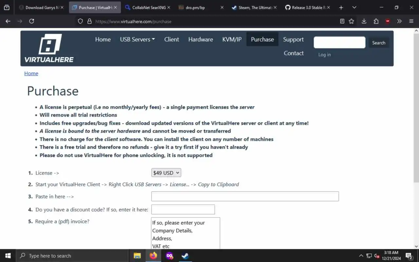Open the Hardware nav menu item

pyautogui.click(x=201, y=39)
